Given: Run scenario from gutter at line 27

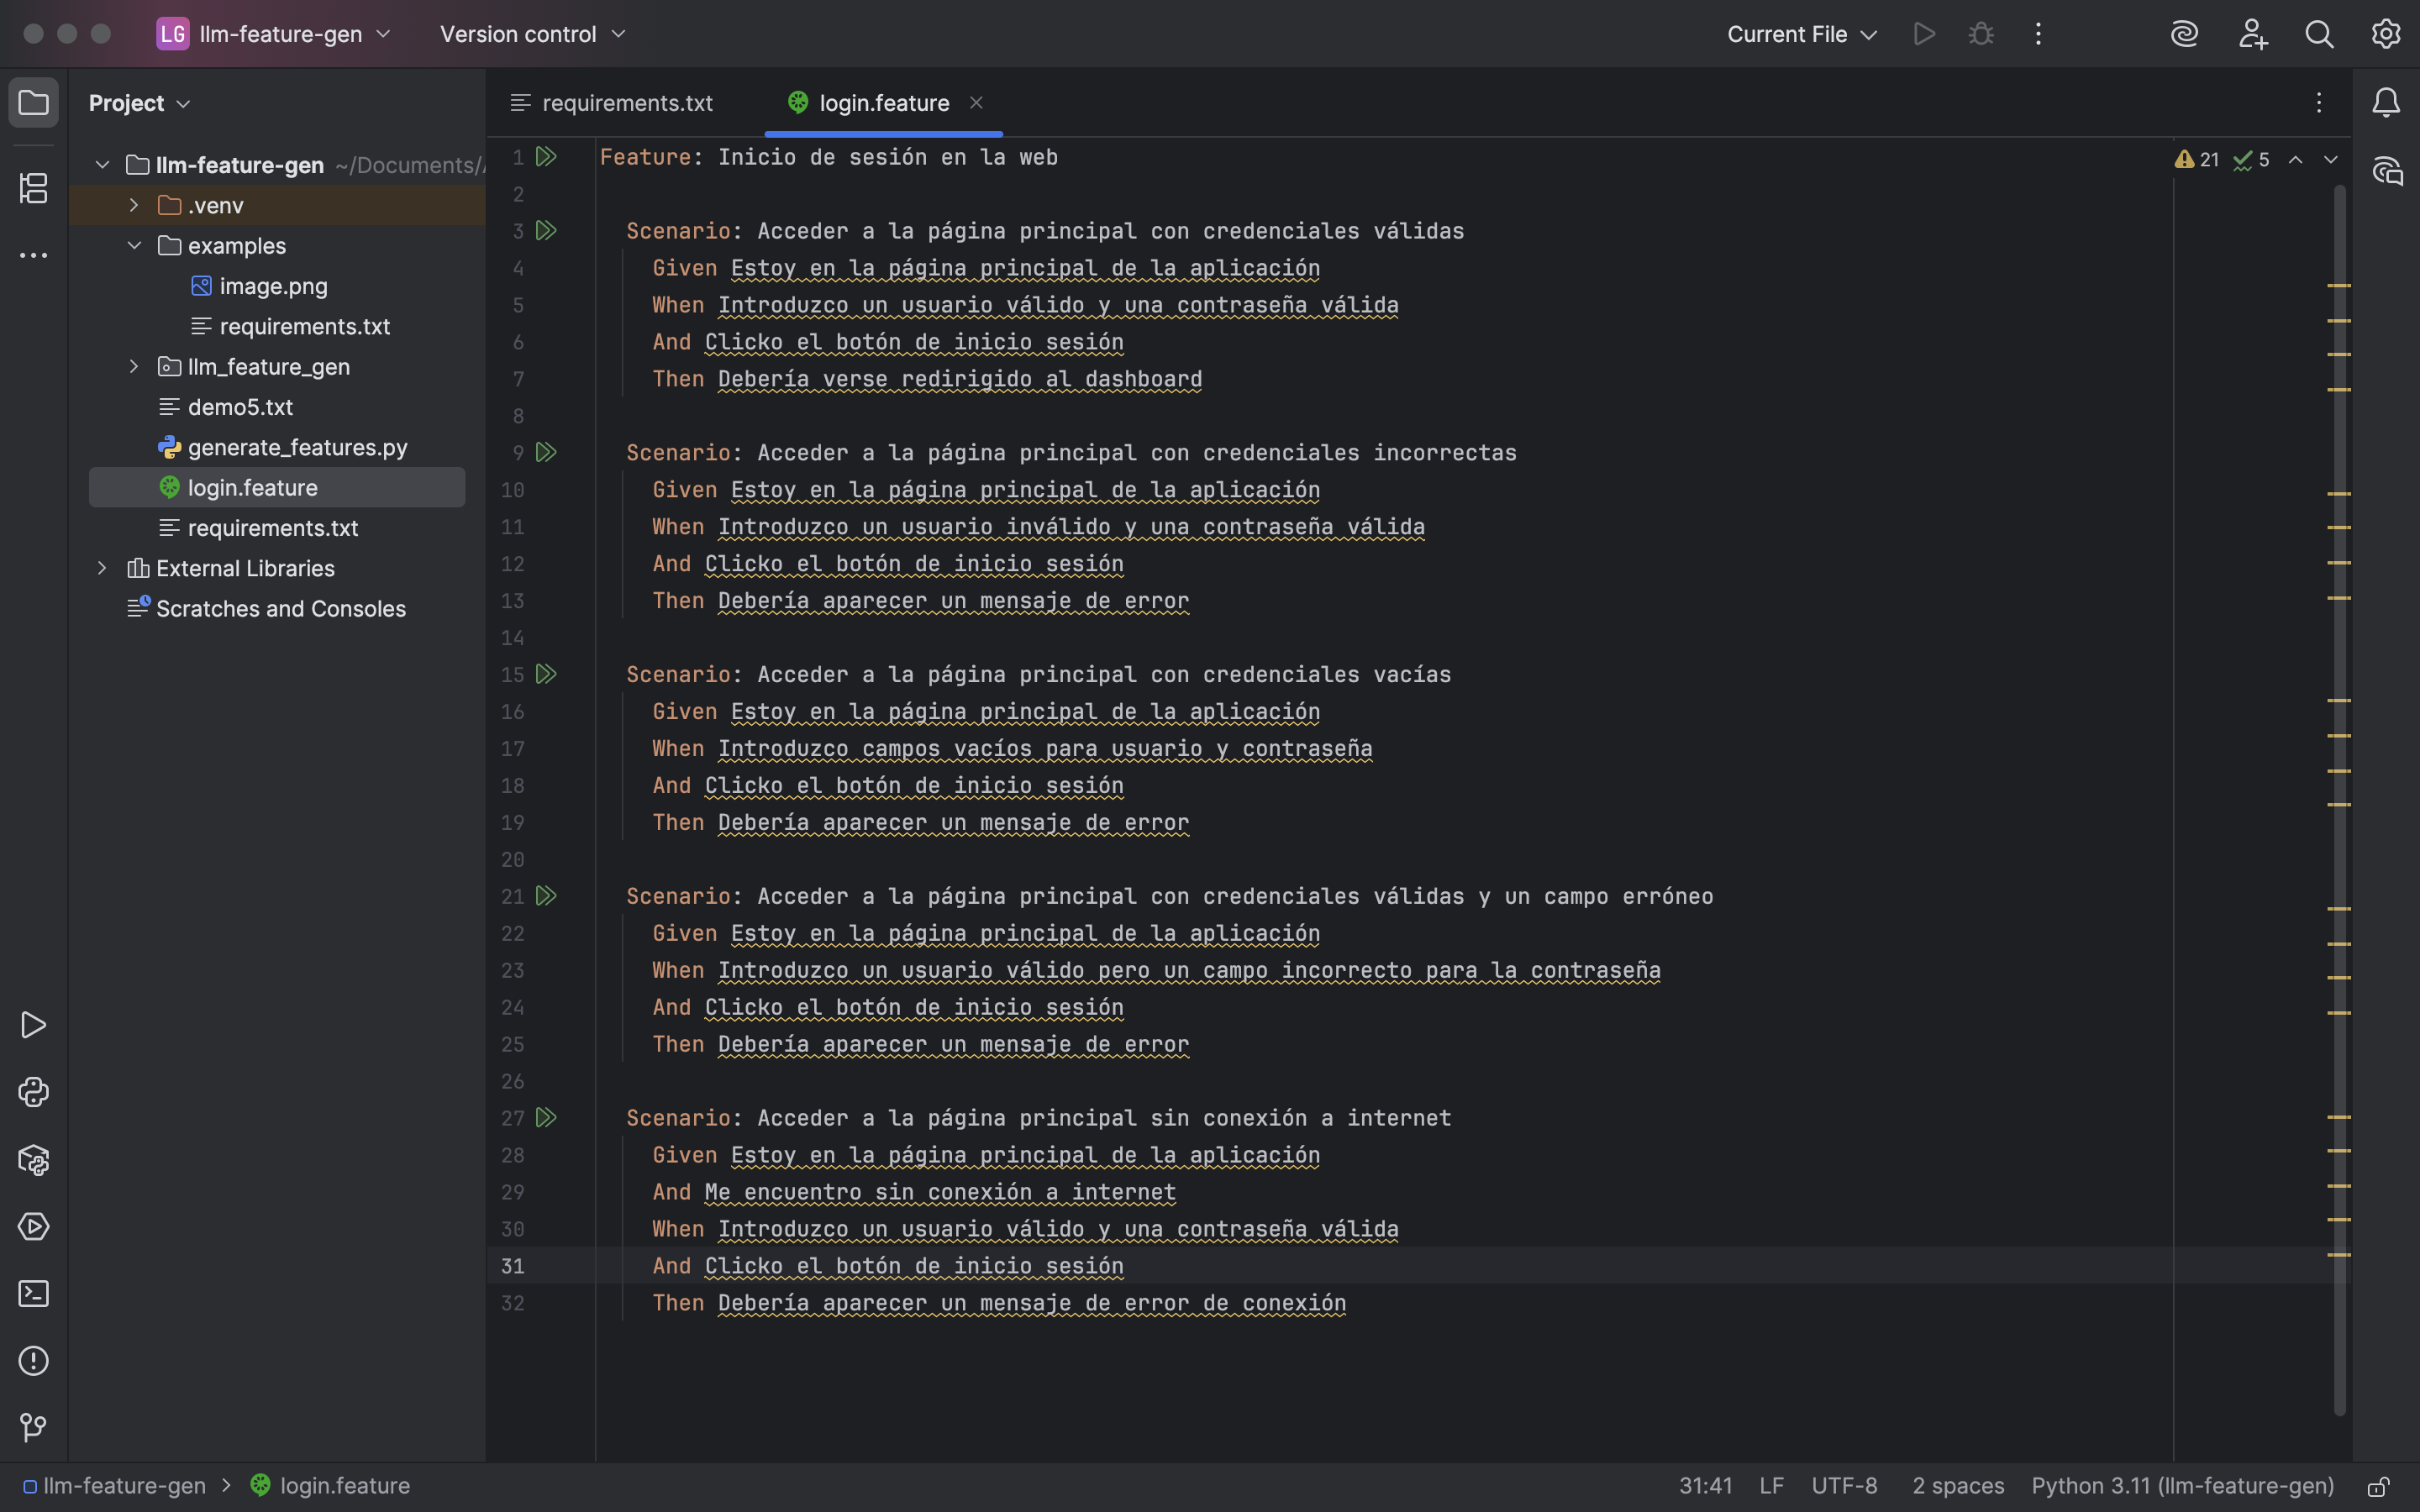Looking at the screenshot, I should [x=546, y=1118].
